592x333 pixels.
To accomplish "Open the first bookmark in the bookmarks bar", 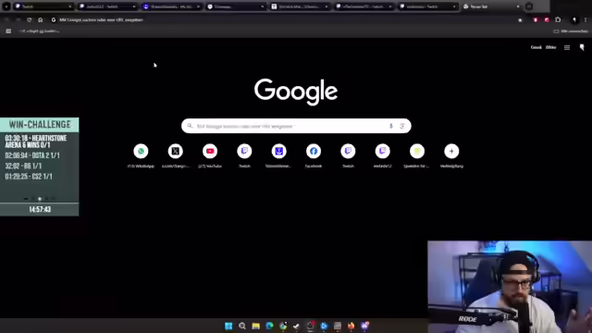I will (x=40, y=31).
